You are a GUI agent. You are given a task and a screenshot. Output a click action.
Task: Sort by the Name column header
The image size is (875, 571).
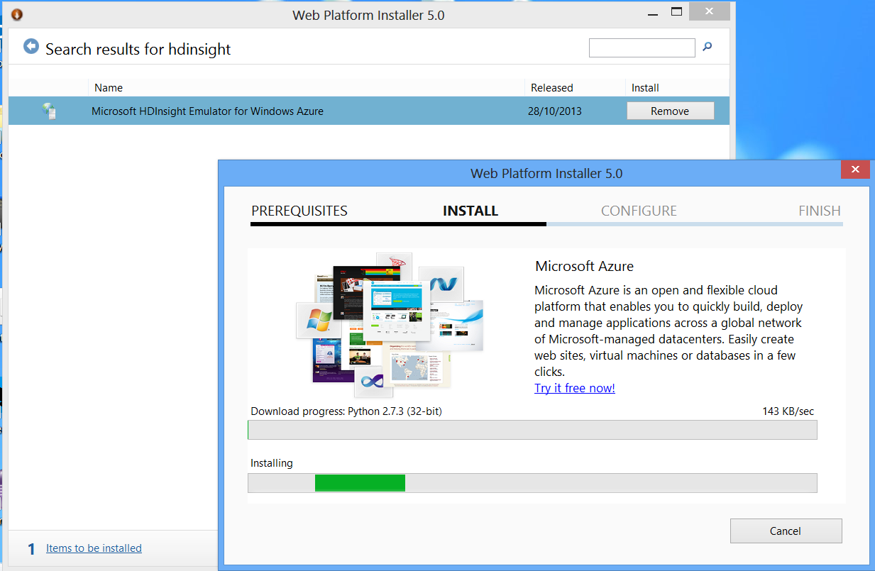109,88
